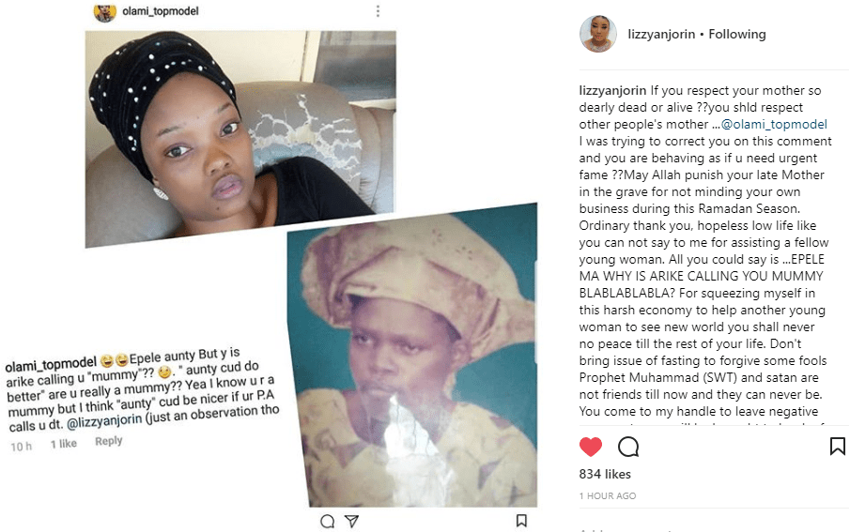Reply to olami_topmodel's comment
The height and width of the screenshot is (532, 850).
[x=108, y=441]
